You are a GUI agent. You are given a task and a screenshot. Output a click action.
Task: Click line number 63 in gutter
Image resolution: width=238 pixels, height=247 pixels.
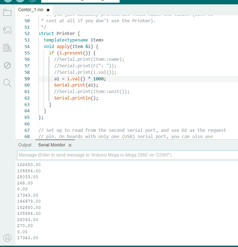27,105
